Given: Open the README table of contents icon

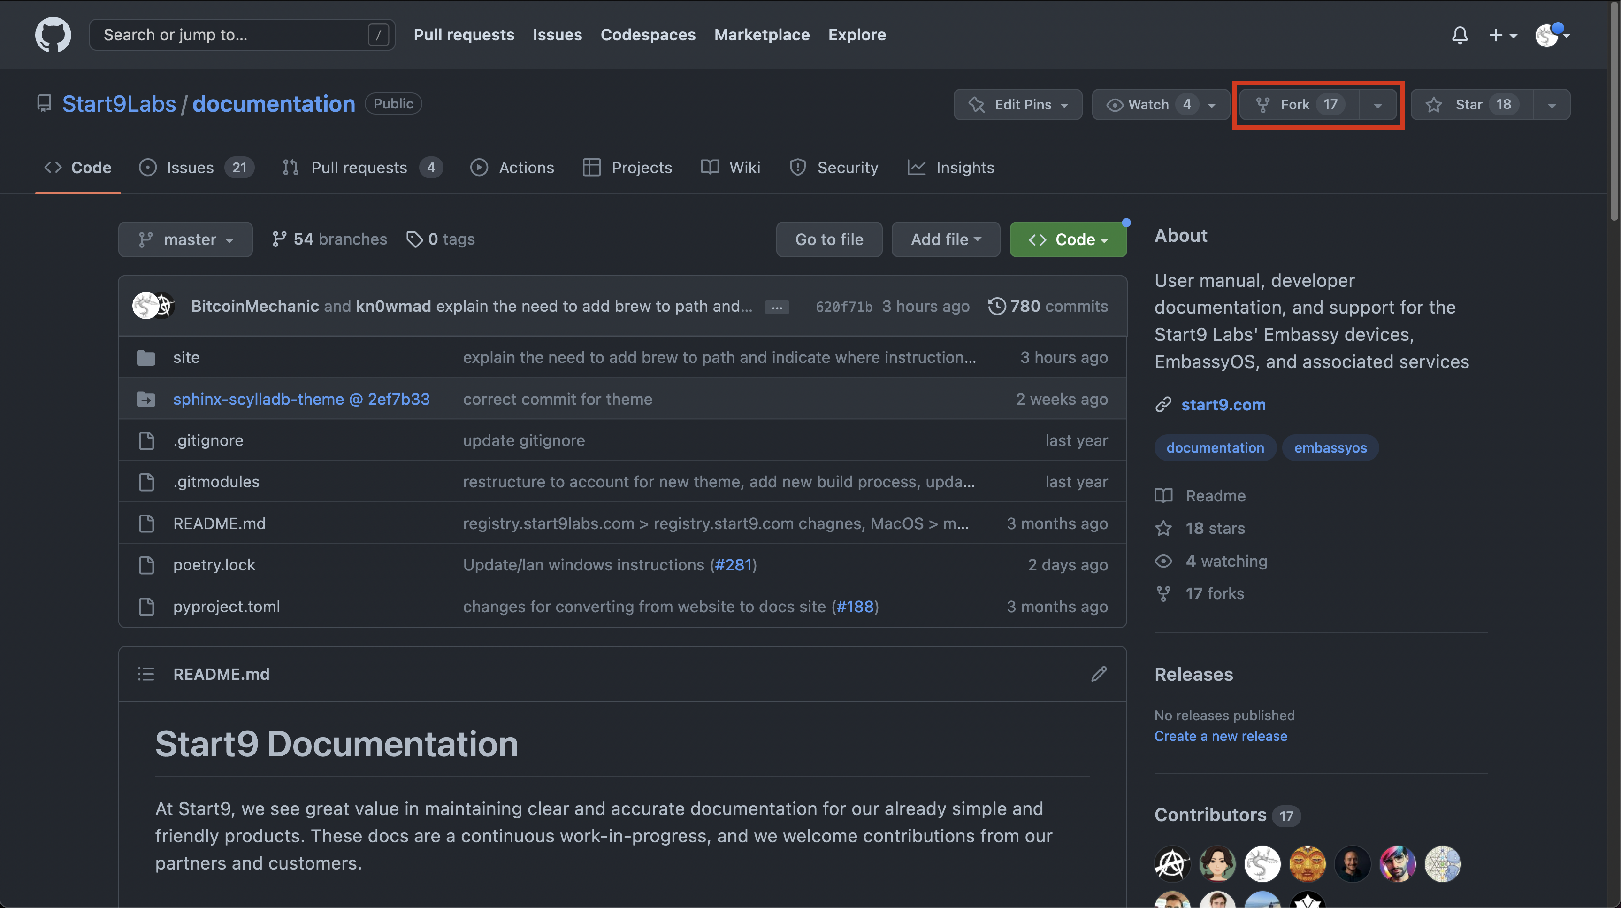Looking at the screenshot, I should 146,674.
